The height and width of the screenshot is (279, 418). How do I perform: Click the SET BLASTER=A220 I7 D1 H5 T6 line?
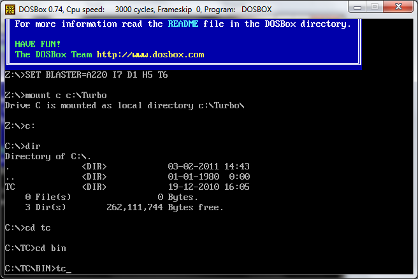[87, 75]
